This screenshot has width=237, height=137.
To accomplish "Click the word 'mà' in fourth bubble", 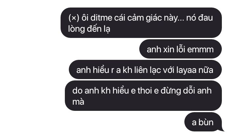I will pos(78,102).
